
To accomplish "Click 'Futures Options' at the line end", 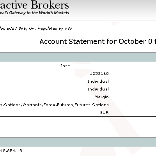I will pos(92,105).
